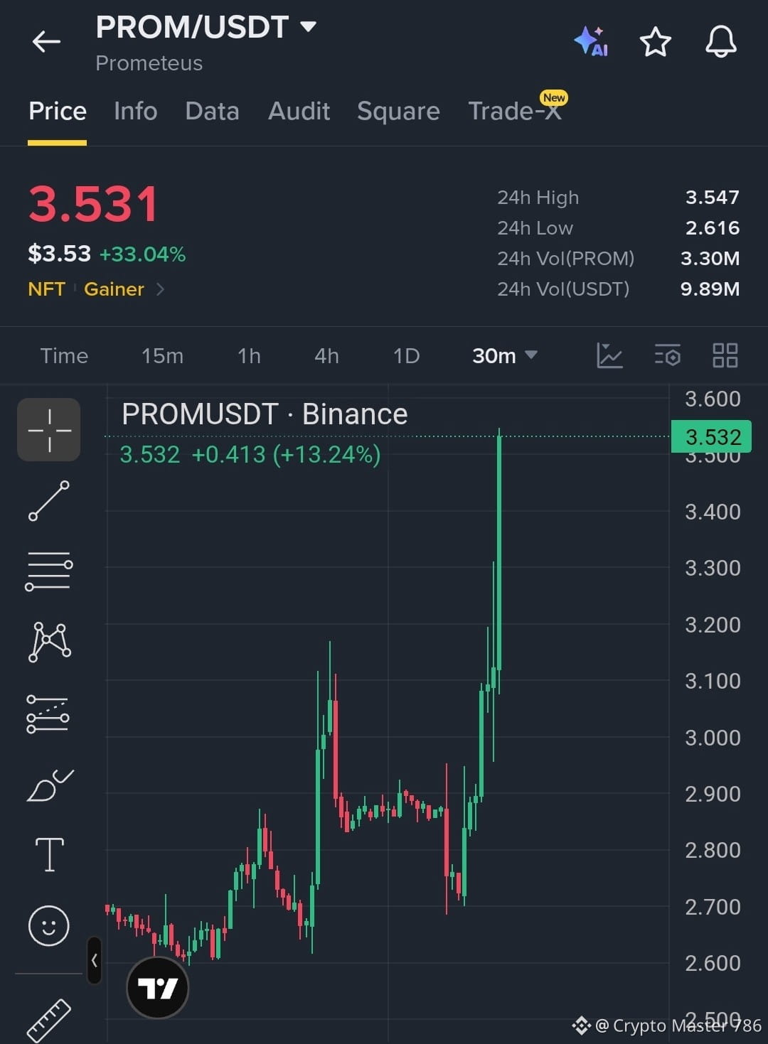Open the Square tab
This screenshot has width=768, height=1044.
[398, 111]
